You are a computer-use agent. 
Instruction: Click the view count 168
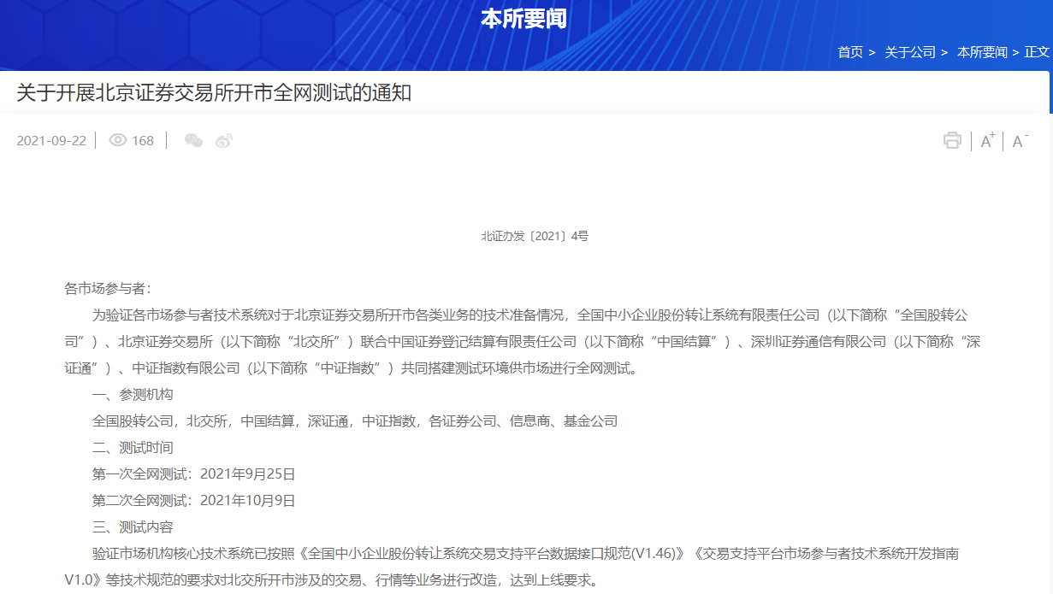click(143, 141)
